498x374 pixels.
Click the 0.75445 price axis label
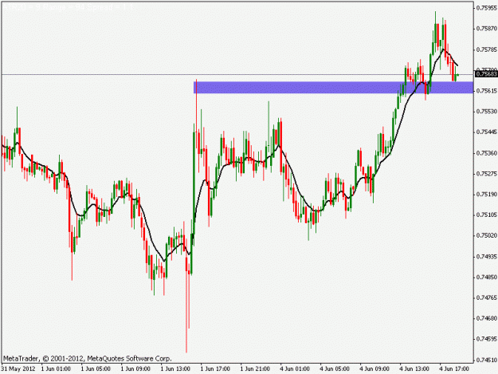[487, 132]
